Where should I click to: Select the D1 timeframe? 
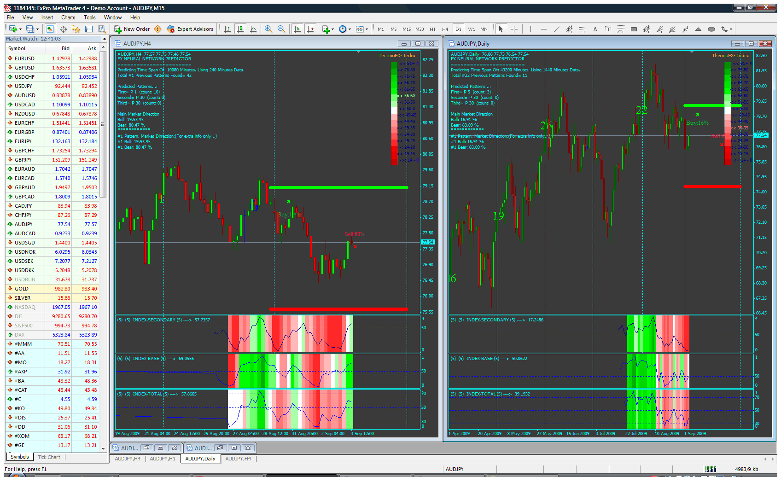pyautogui.click(x=458, y=29)
